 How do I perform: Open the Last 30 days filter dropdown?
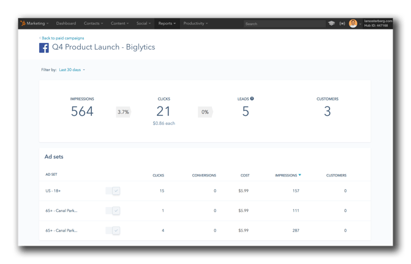coord(72,70)
